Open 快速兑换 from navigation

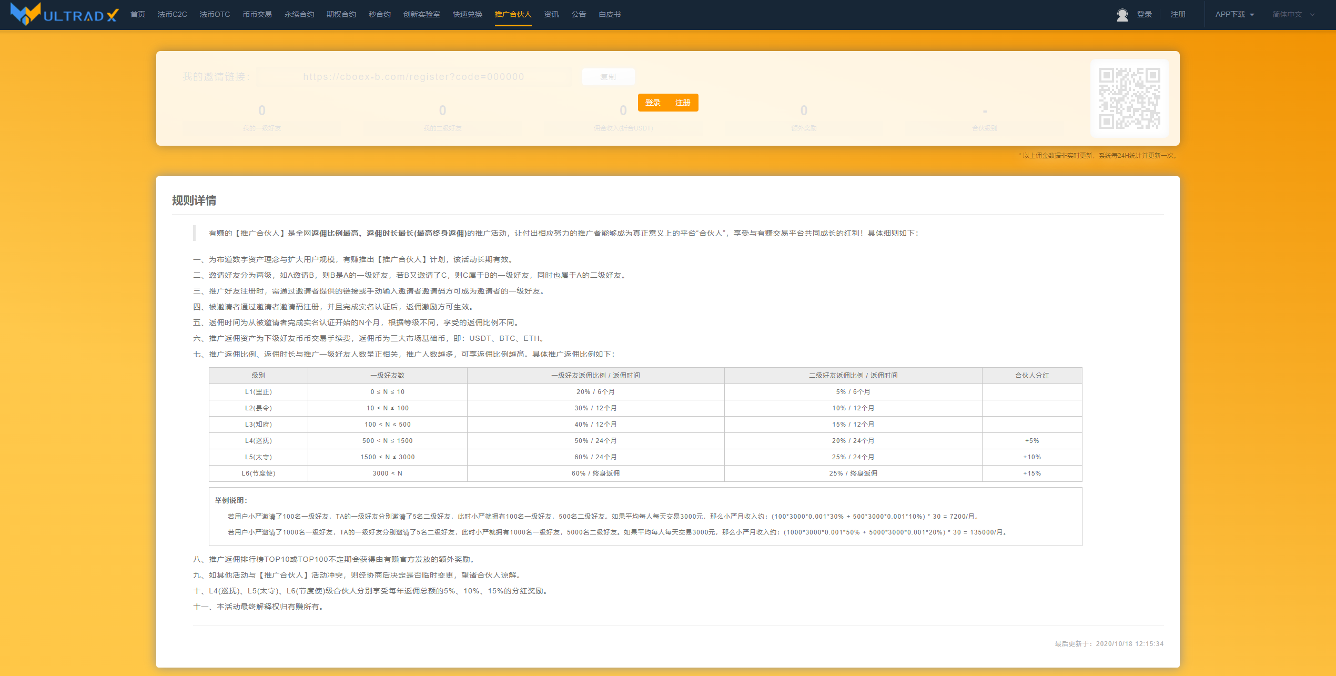tap(467, 15)
